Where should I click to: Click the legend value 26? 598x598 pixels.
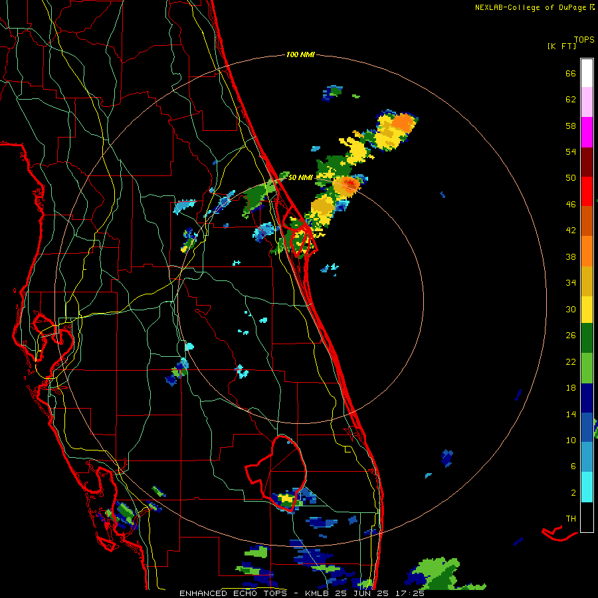tap(571, 336)
